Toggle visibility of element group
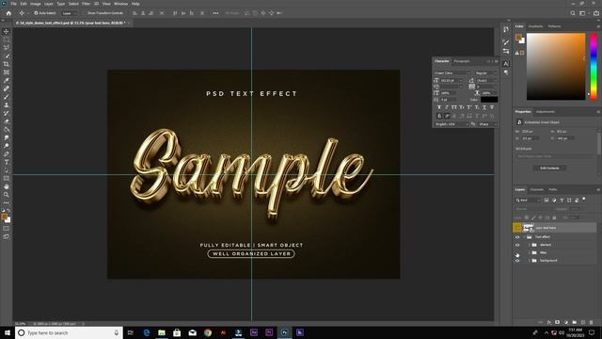602x339 pixels. coord(517,245)
